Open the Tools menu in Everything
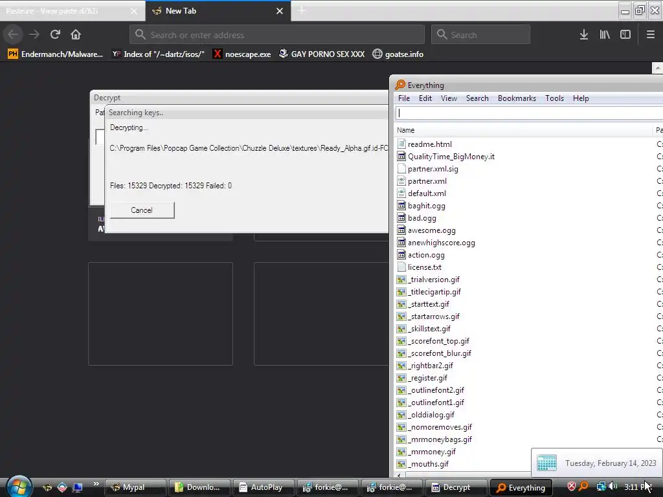663x497 pixels. pos(554,98)
